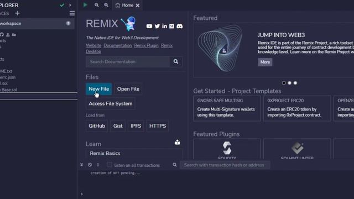Click the pending transactions count 0
This screenshot has height=199, width=354.
(98, 165)
